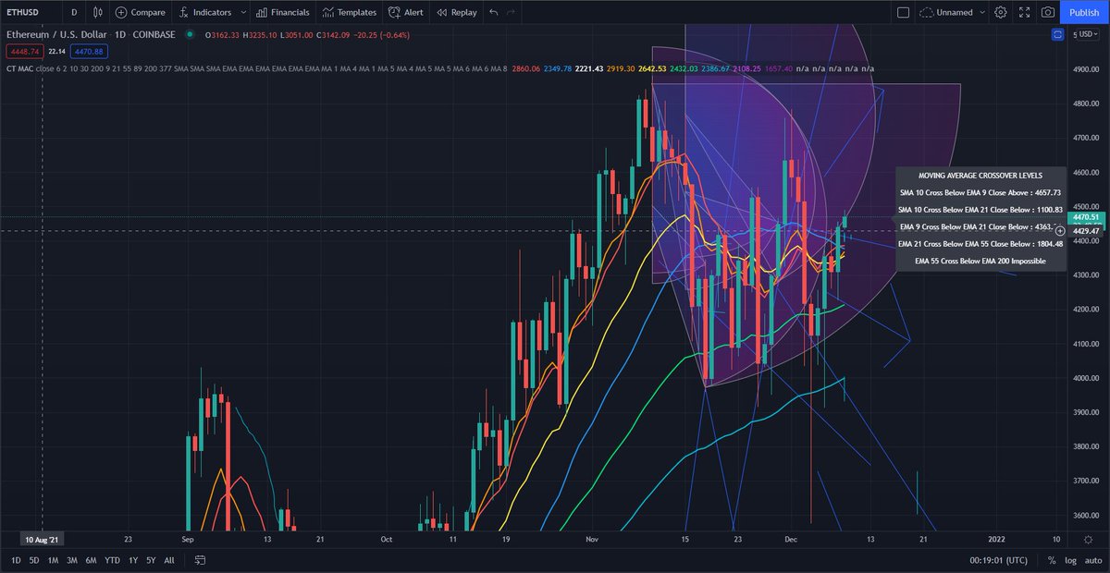
Task: Select the 5D date range
Action: click(34, 560)
